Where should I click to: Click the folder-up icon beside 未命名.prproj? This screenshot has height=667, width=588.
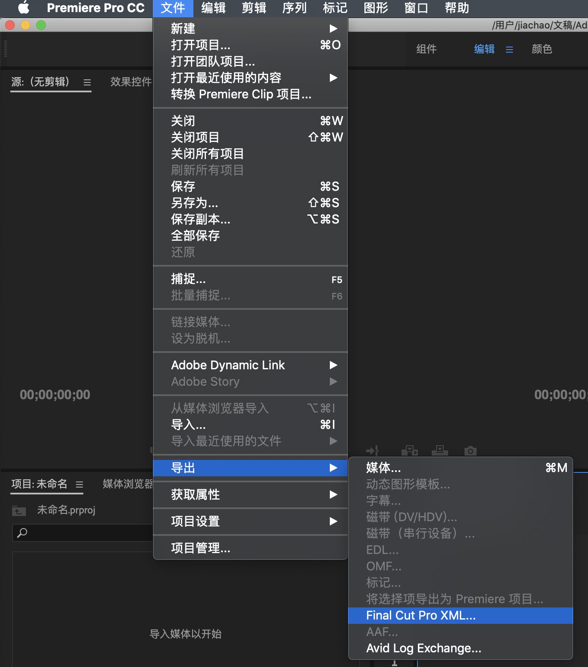[19, 511]
